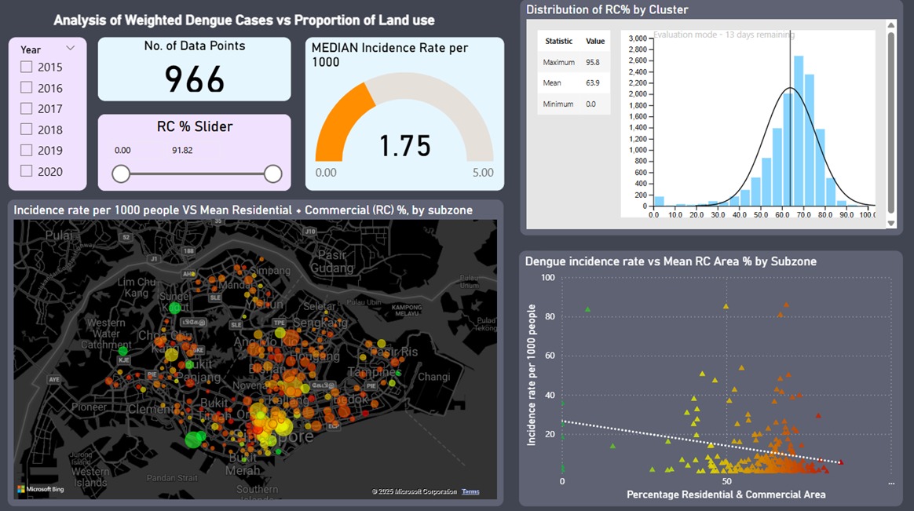Click the Lim Chu Kang map label

tap(137, 287)
